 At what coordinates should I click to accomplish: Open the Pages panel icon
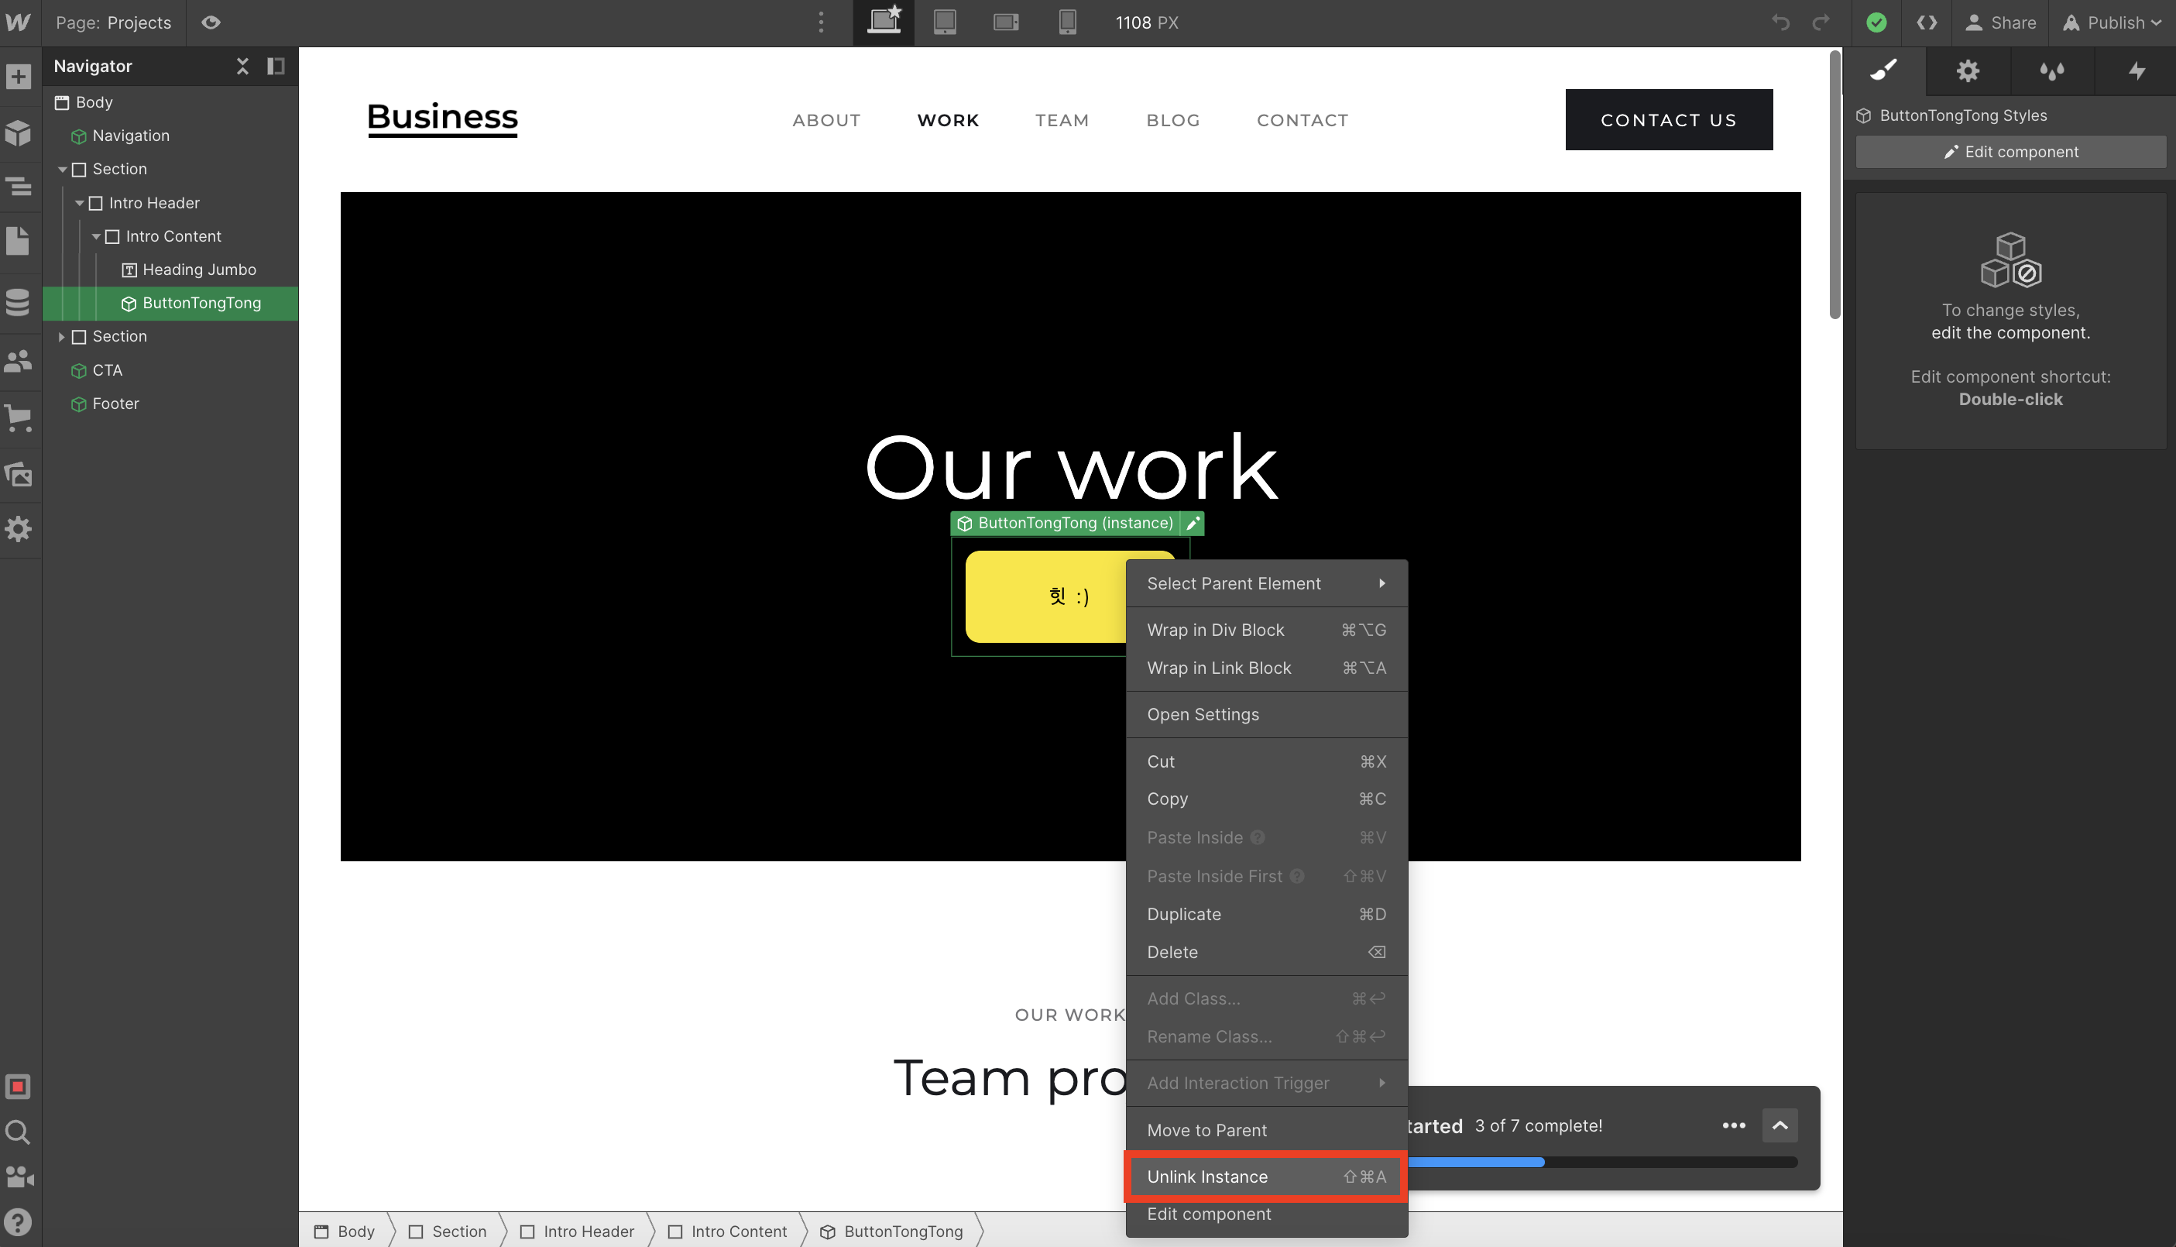coord(19,242)
